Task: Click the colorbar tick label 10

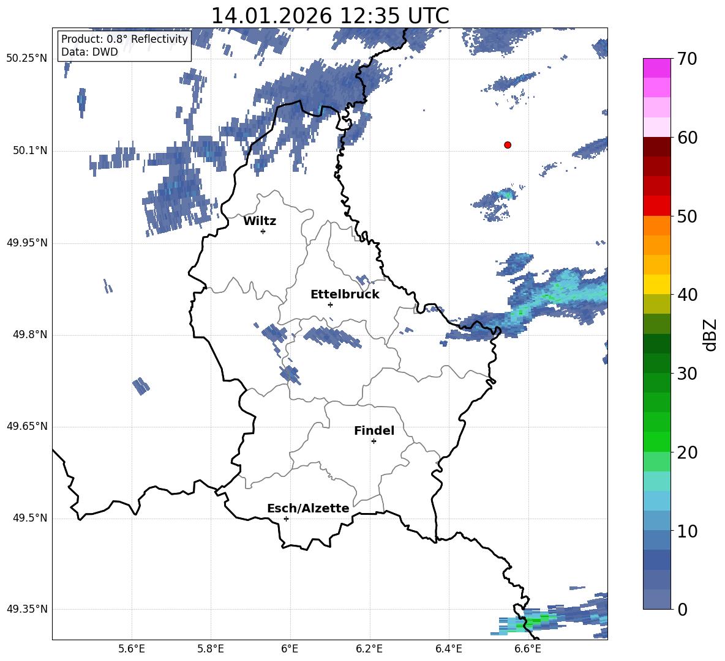Action: 687,531
